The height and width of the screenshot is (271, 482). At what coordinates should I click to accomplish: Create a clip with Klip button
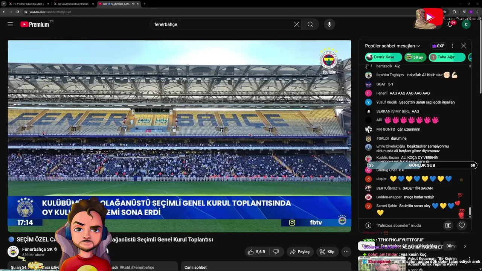(327, 252)
